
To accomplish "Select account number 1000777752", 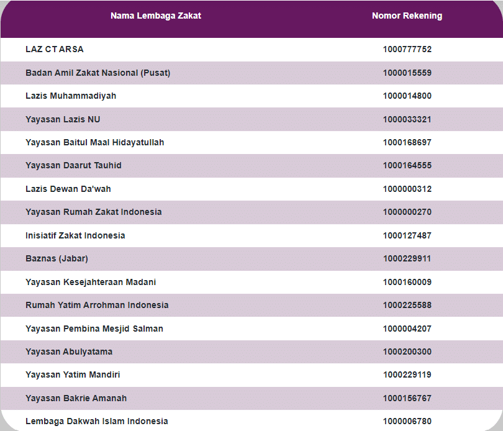I will (x=407, y=50).
